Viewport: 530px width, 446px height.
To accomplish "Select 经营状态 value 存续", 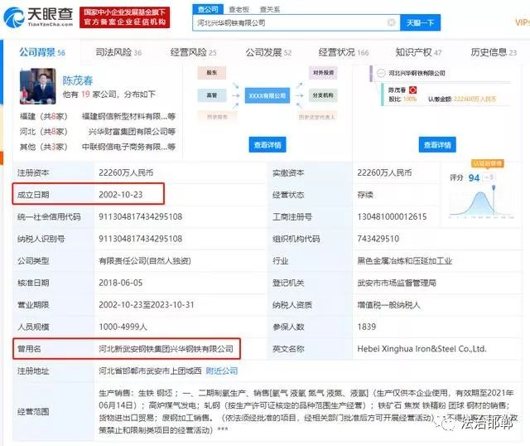I will (x=365, y=195).
